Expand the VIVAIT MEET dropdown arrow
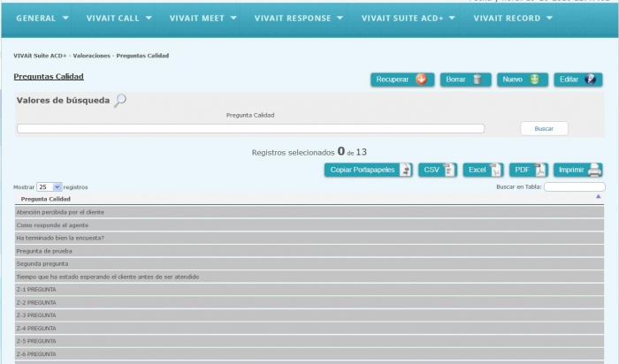Image resolution: width=619 pixels, height=364 pixels. pos(233,18)
